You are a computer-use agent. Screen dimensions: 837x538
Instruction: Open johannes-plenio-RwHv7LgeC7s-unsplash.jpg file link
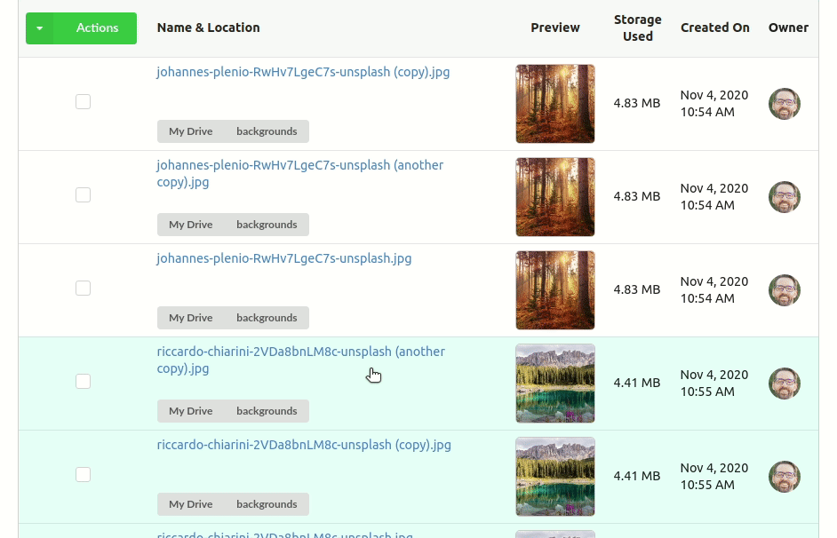(x=284, y=258)
